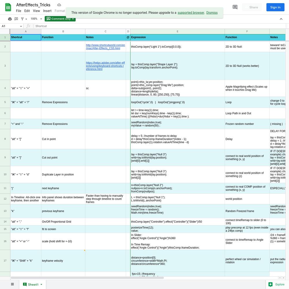
Task: Click the Google Sheets home icon
Action: coord(8,8)
